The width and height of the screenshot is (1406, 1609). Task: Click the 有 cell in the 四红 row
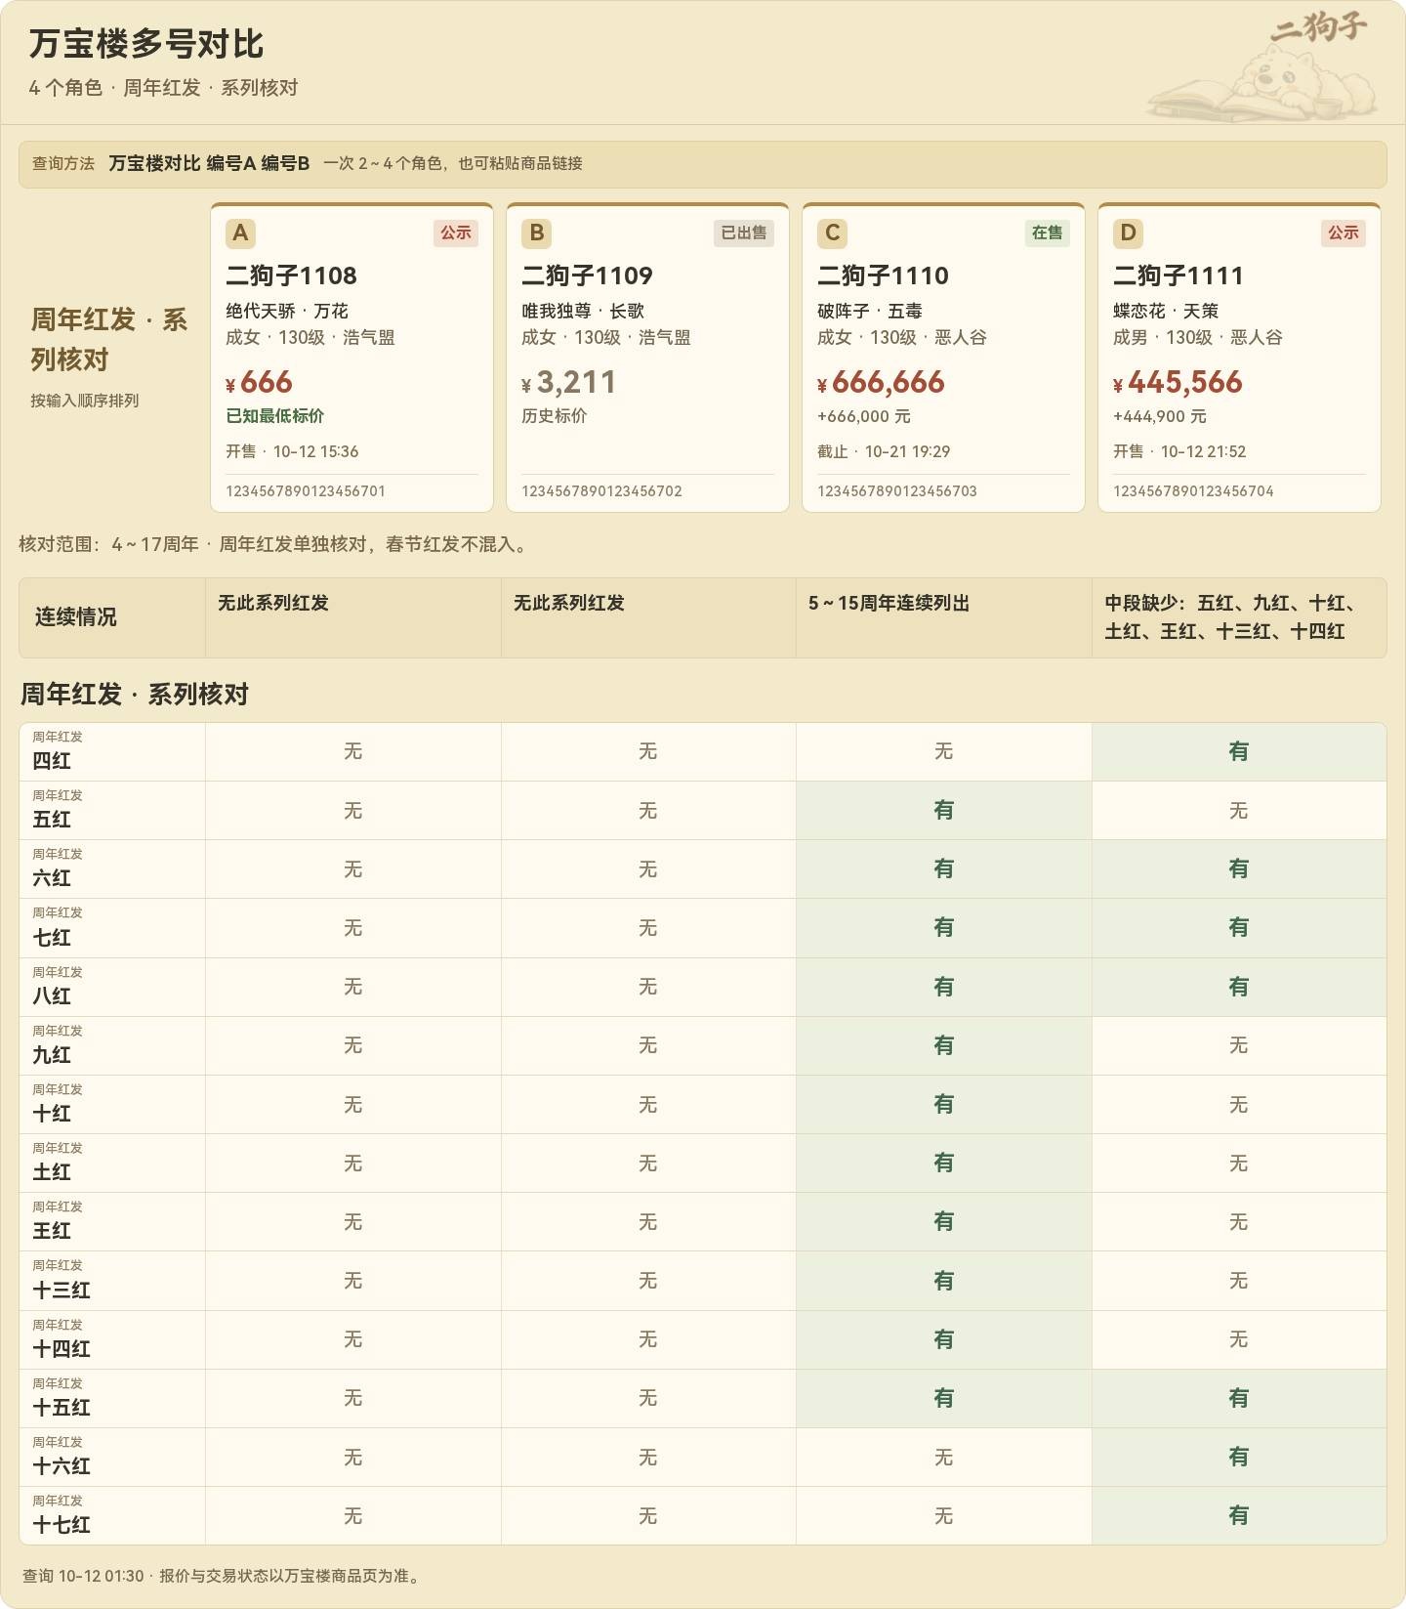[x=1239, y=752]
